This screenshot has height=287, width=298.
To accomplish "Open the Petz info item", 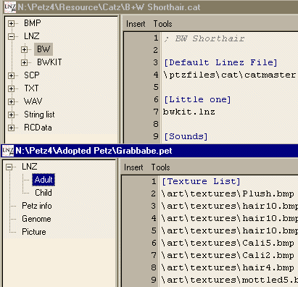I will tap(37, 206).
